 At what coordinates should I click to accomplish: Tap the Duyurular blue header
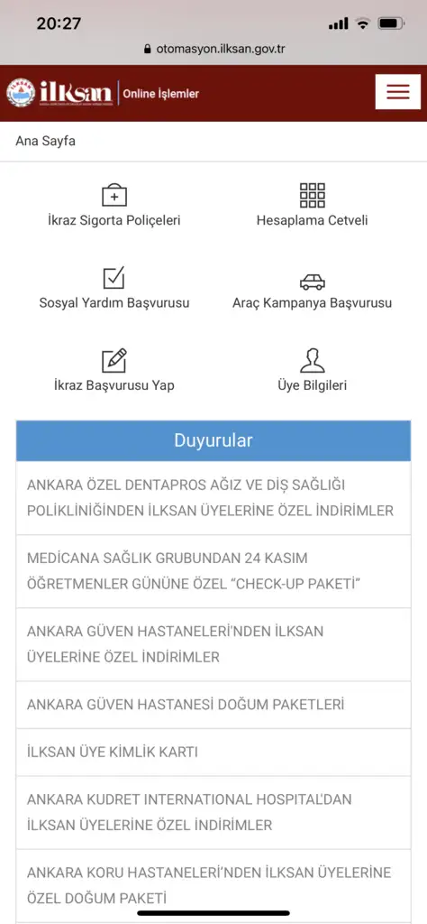coord(213,440)
